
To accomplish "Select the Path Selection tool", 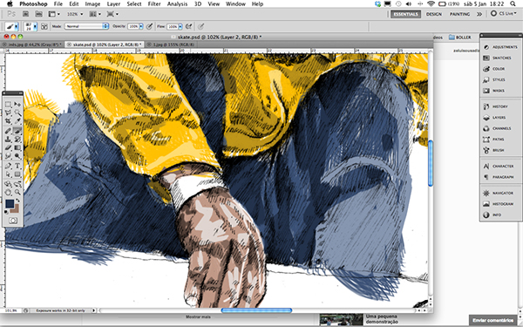I will point(8,174).
